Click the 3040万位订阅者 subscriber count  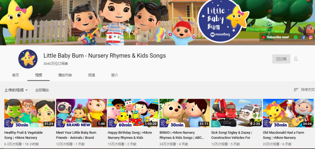56,64
